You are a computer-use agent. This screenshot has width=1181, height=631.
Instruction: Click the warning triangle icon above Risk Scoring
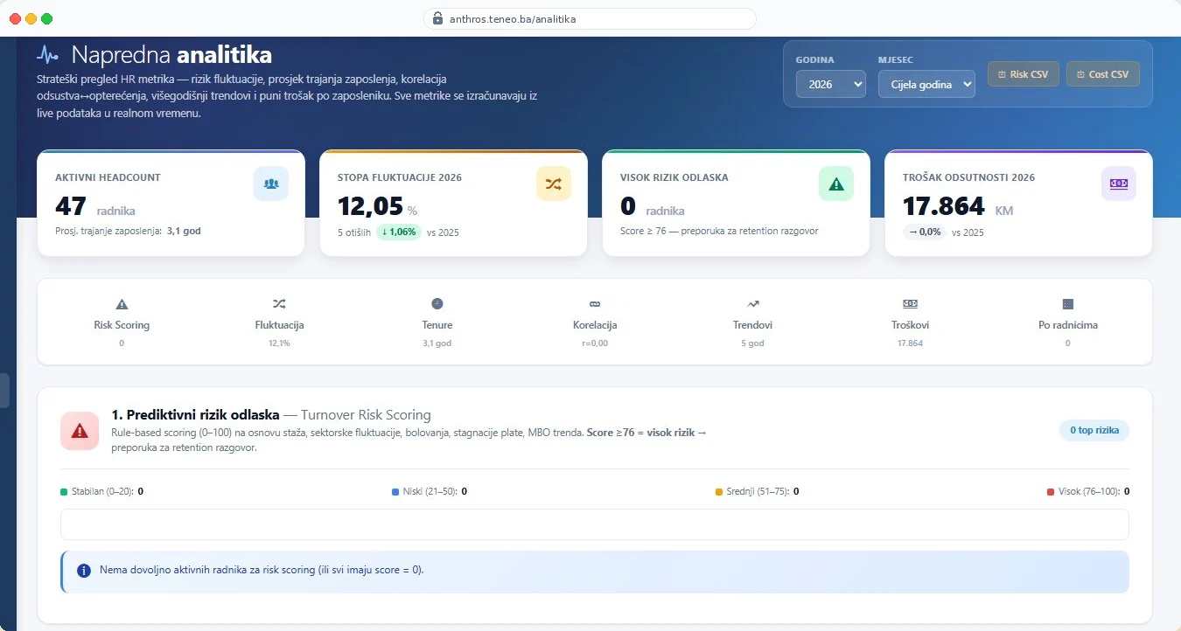tap(122, 304)
